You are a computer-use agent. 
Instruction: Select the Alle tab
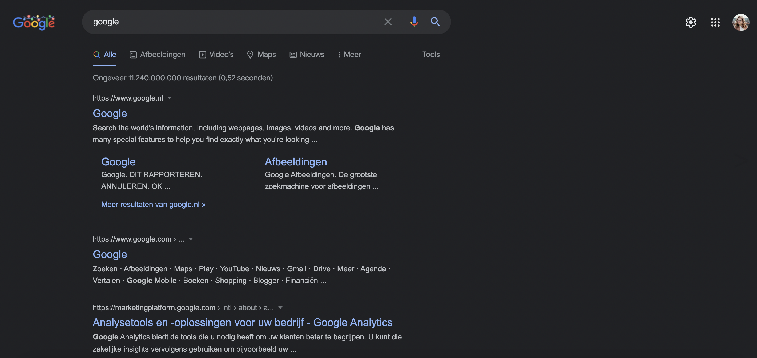coord(104,55)
